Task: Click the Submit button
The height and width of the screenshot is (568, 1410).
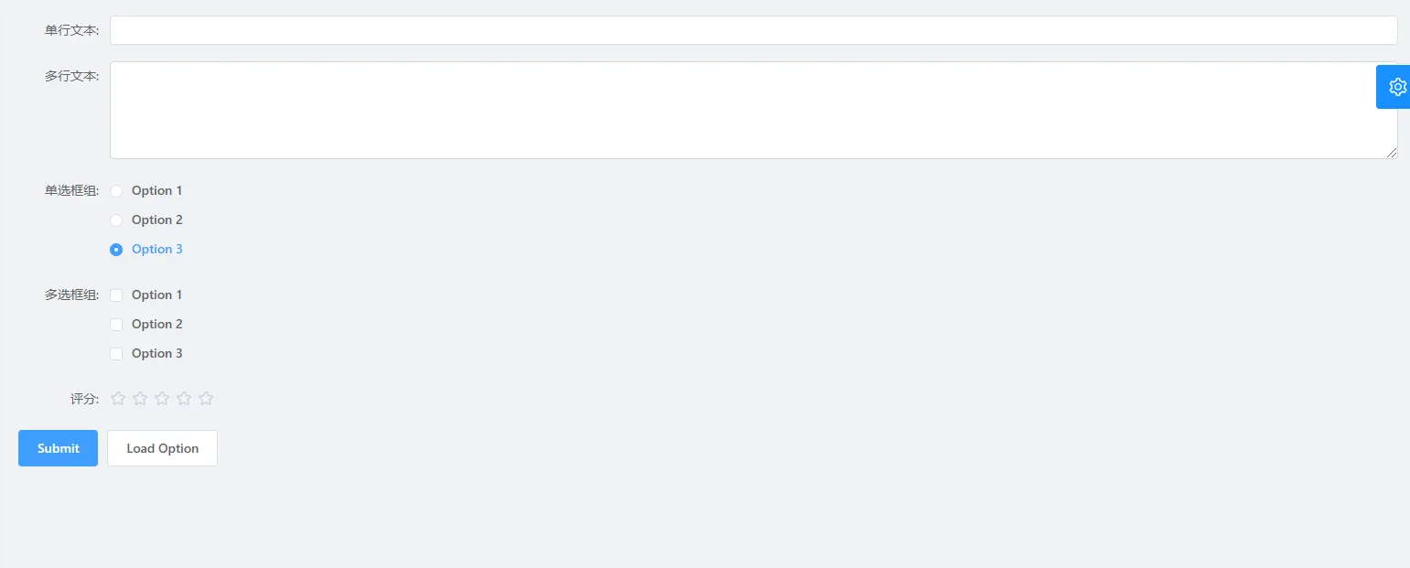Action: [x=58, y=448]
